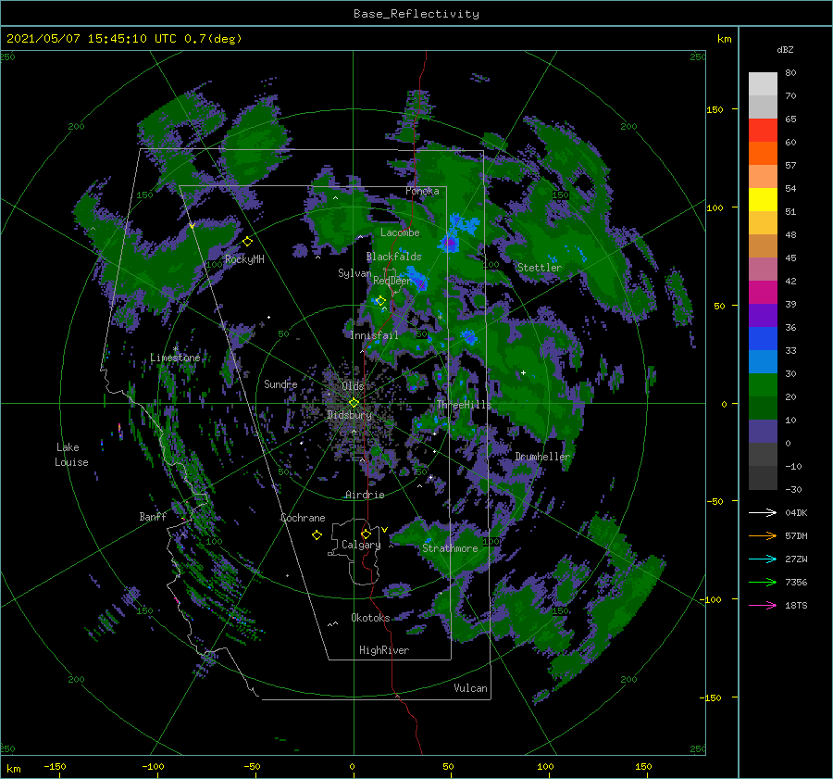The image size is (833, 779).
Task: Click the Strathmore city label
Action: click(x=450, y=548)
